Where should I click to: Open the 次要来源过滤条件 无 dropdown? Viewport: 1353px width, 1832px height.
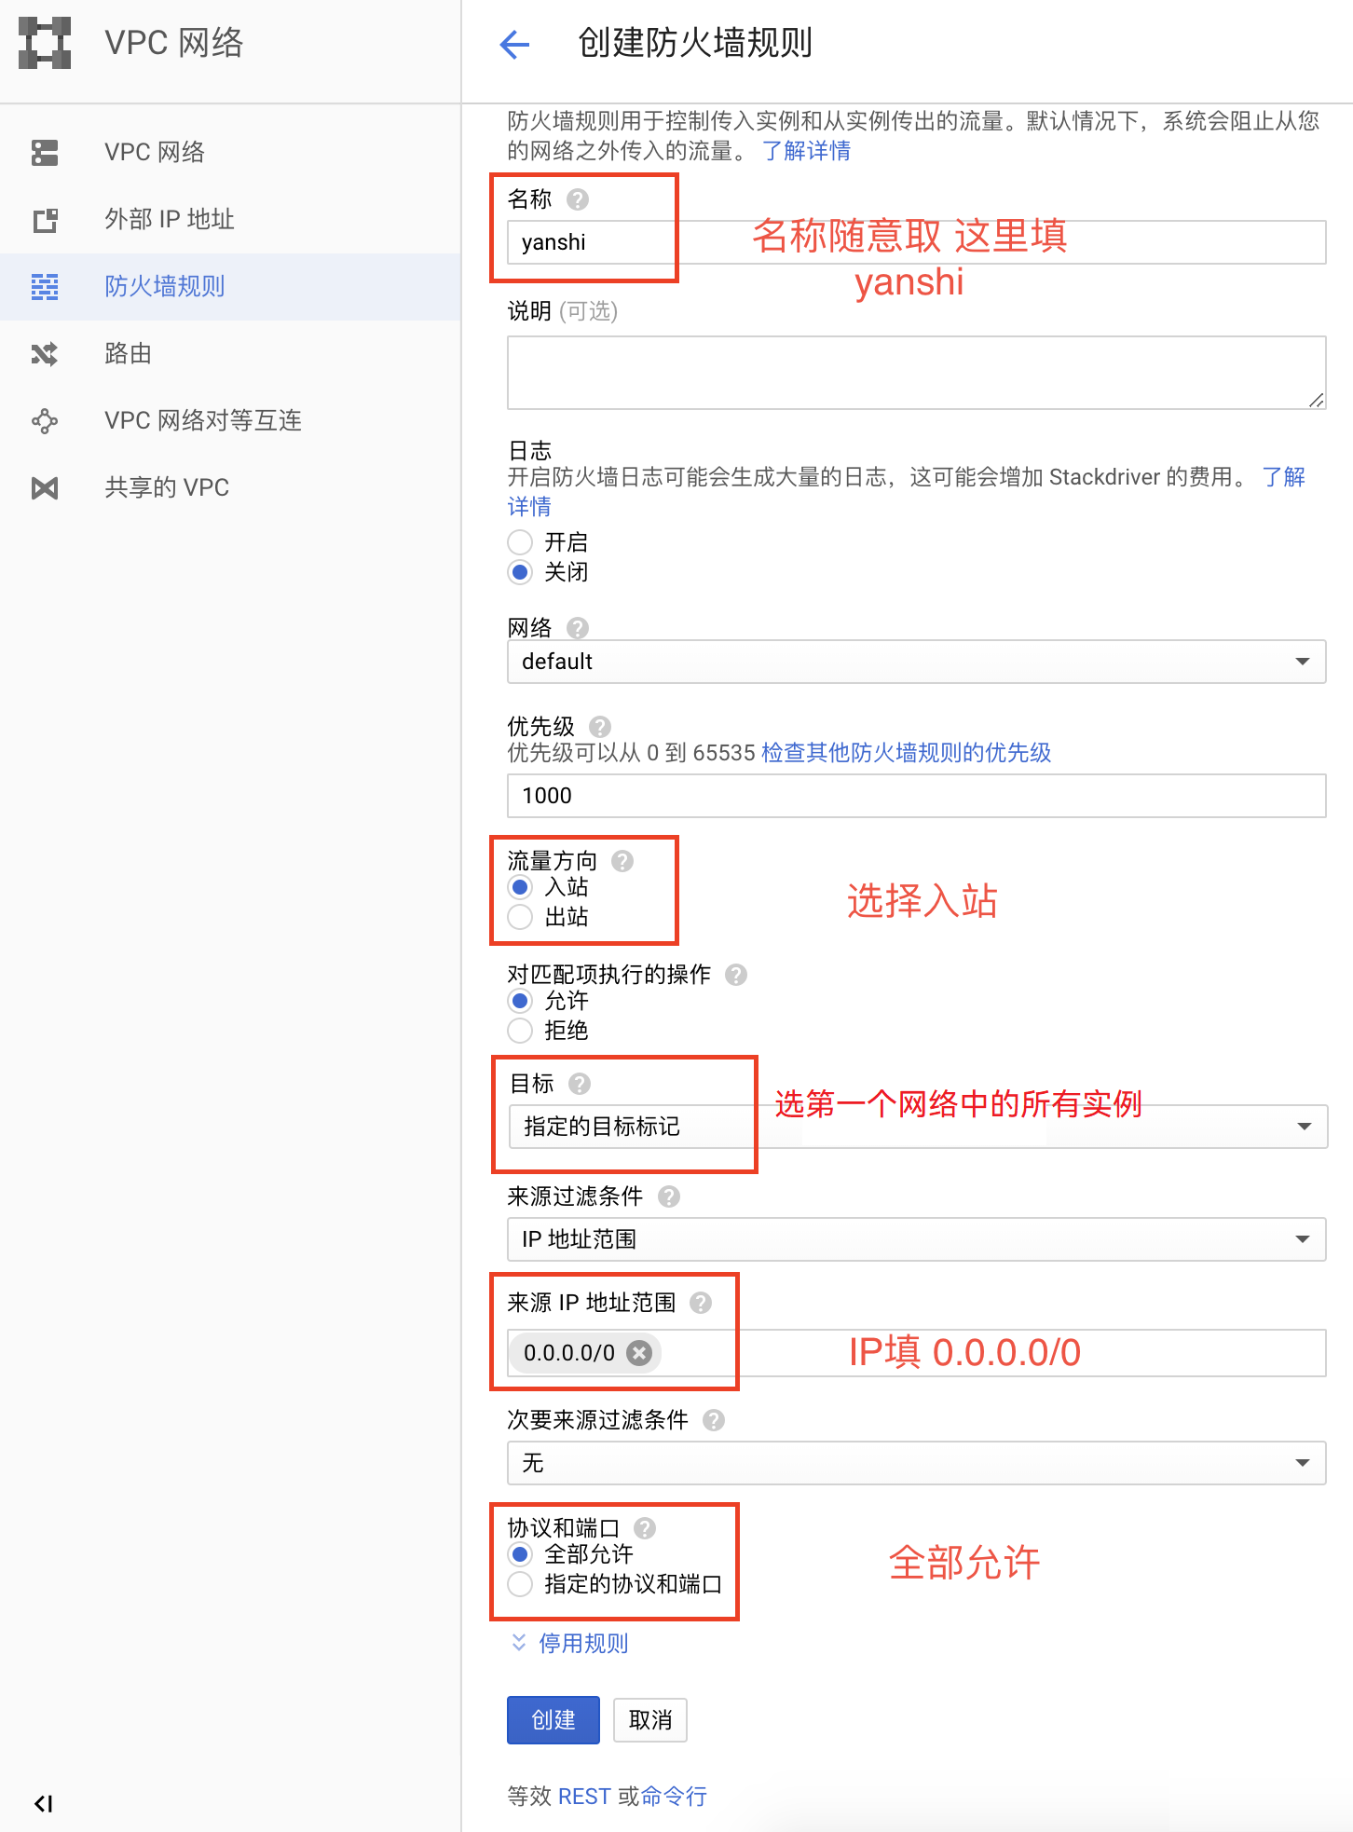click(917, 1463)
